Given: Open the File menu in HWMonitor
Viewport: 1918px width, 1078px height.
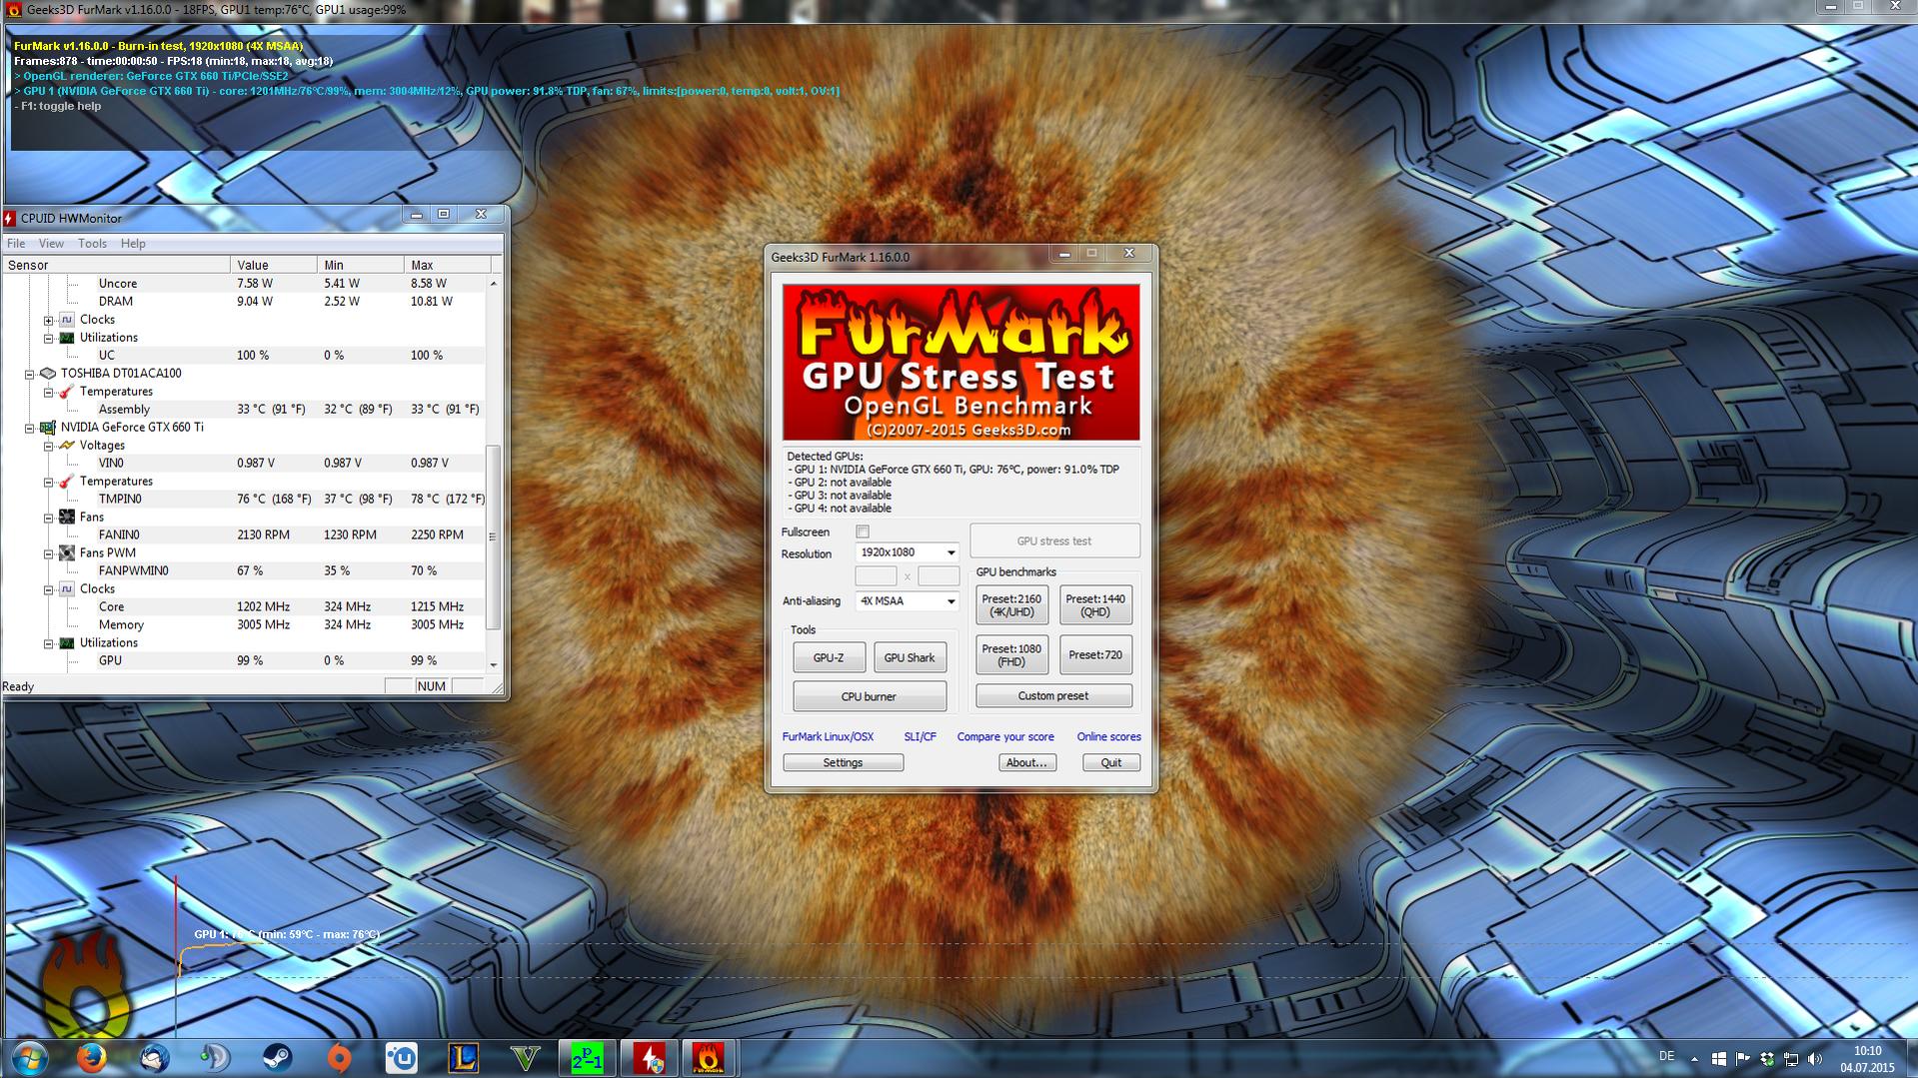Looking at the screenshot, I should pos(16,243).
